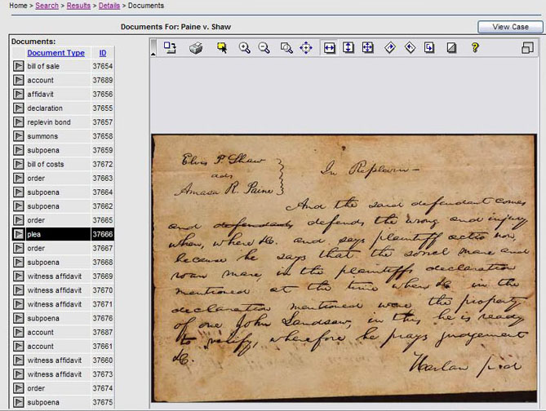Rotate the image clockwise
This screenshot has width=546, height=411.
390,47
